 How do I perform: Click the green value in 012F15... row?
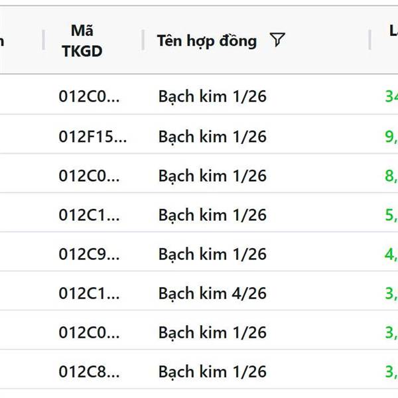tap(391, 137)
